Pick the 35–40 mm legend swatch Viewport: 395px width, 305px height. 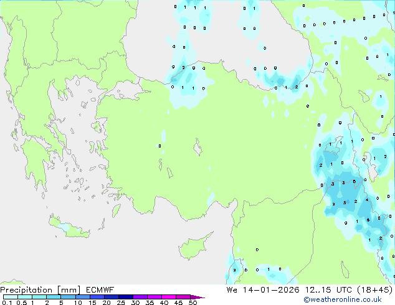point(154,297)
